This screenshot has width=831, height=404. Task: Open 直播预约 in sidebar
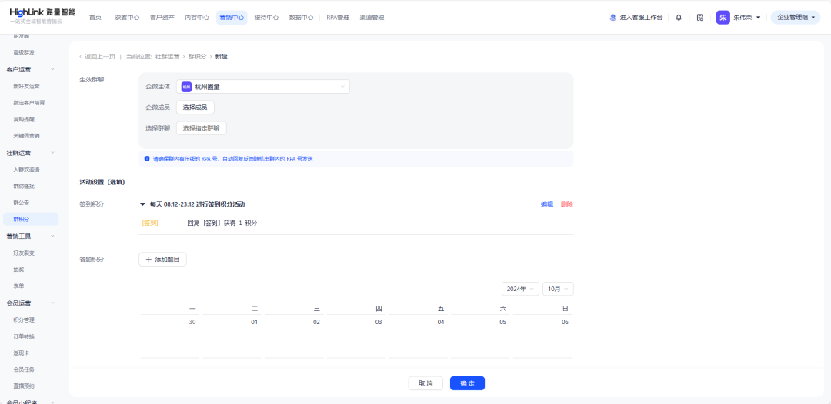coord(24,386)
